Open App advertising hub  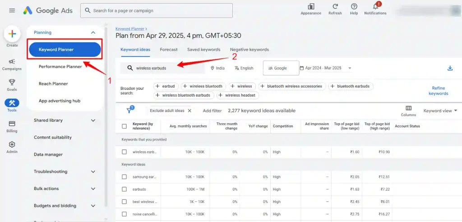(x=60, y=101)
